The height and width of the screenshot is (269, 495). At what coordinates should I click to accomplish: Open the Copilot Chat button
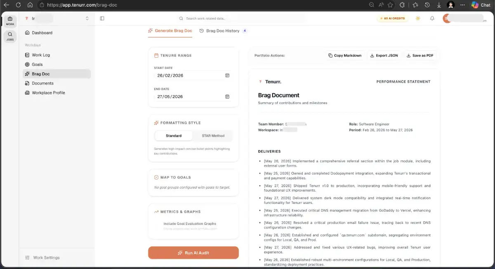click(481, 5)
